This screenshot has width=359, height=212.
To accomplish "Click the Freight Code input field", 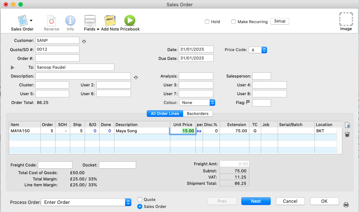I will (55, 165).
